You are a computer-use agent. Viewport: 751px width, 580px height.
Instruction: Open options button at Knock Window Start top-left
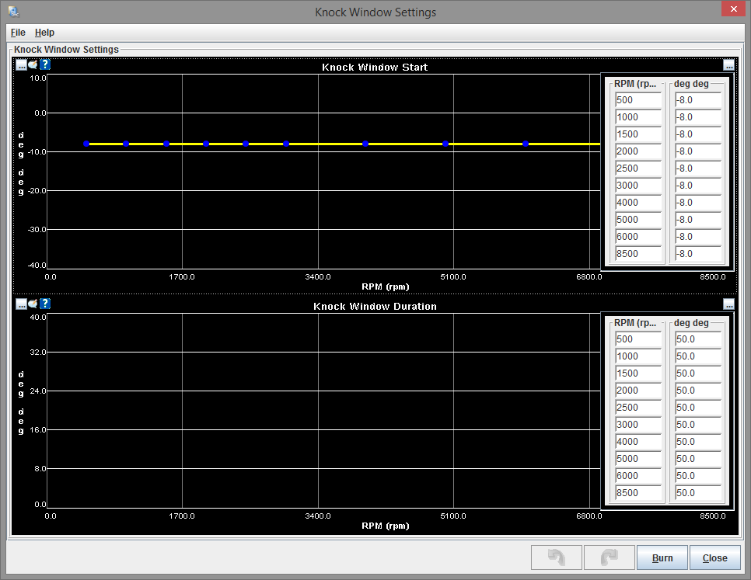pos(21,64)
